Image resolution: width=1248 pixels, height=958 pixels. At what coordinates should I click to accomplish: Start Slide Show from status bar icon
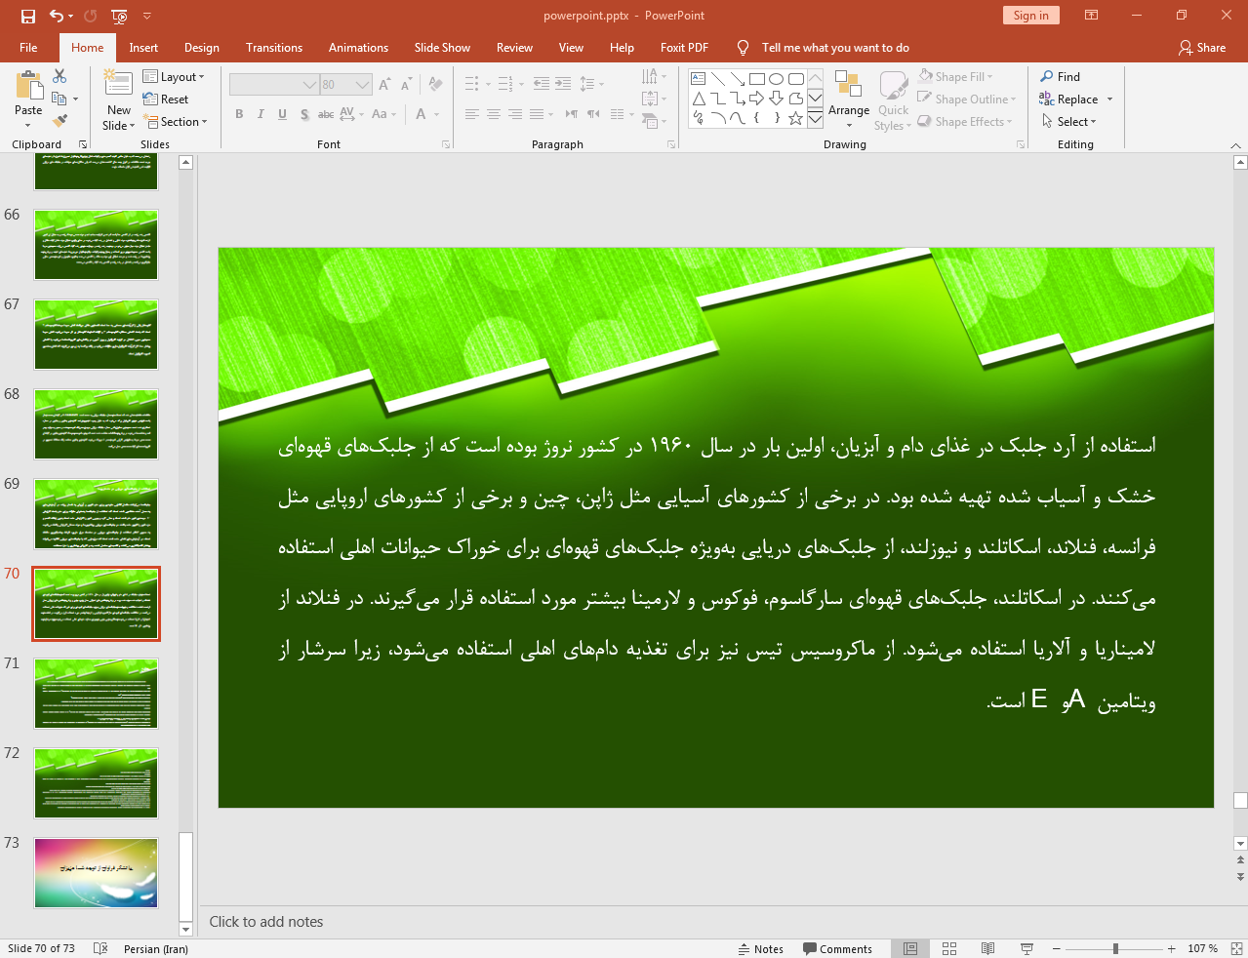tap(1027, 948)
